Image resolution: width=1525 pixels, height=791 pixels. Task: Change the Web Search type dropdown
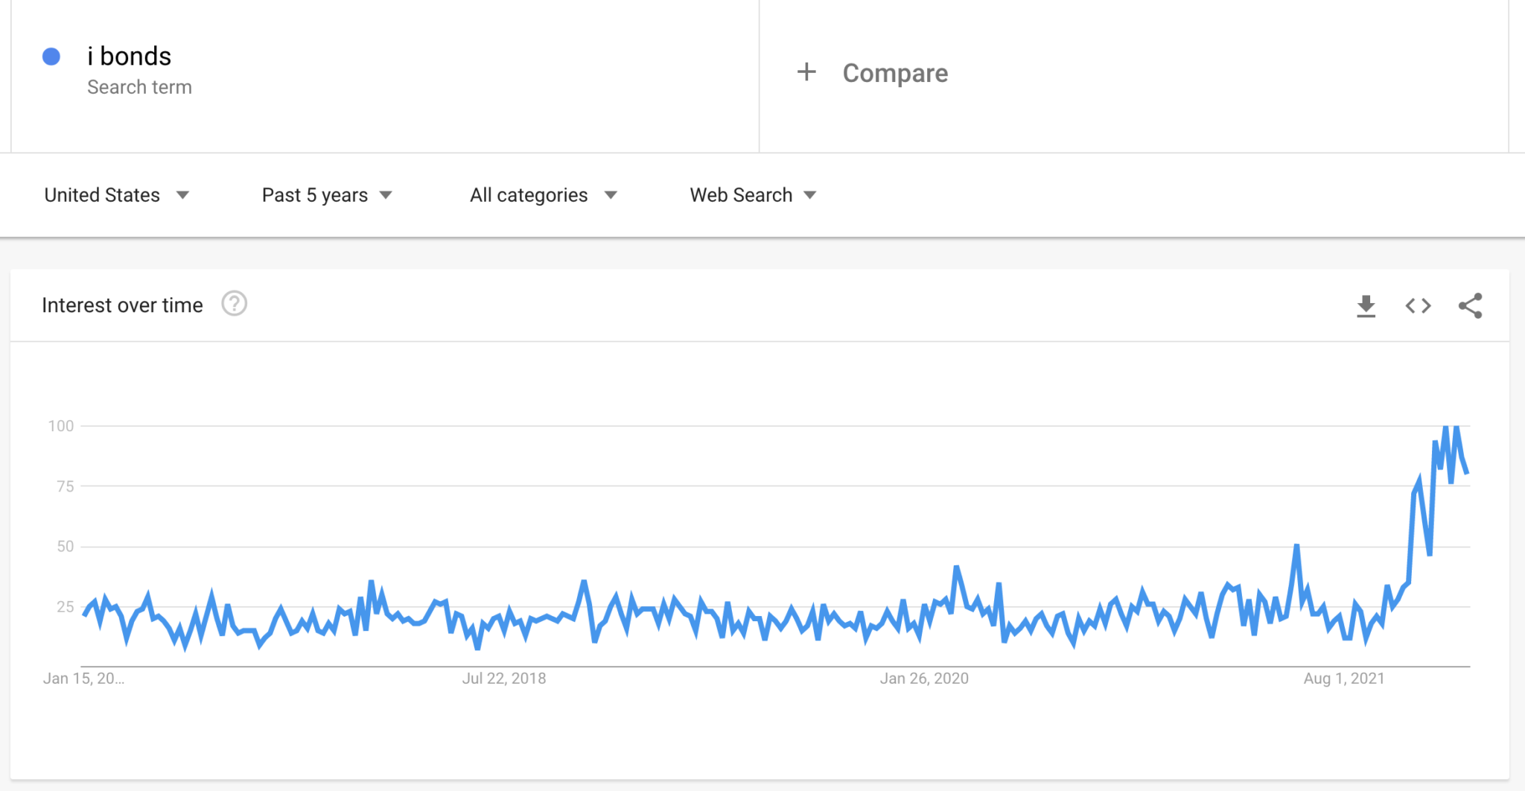click(x=753, y=195)
